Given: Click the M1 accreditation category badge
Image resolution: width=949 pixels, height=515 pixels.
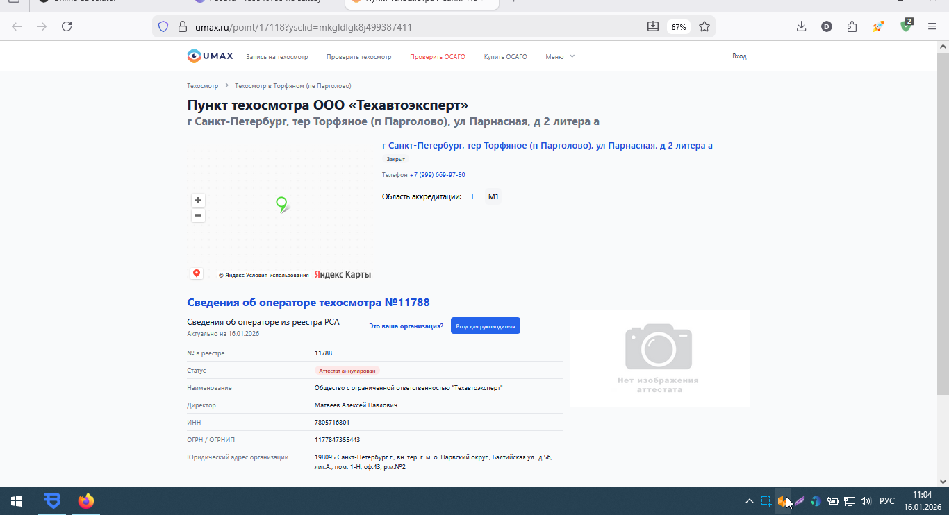Looking at the screenshot, I should pos(493,196).
